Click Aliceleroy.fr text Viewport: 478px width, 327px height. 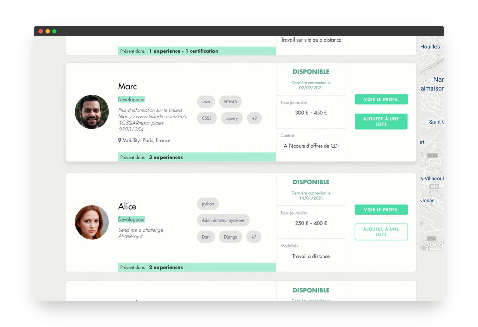[x=131, y=236]
